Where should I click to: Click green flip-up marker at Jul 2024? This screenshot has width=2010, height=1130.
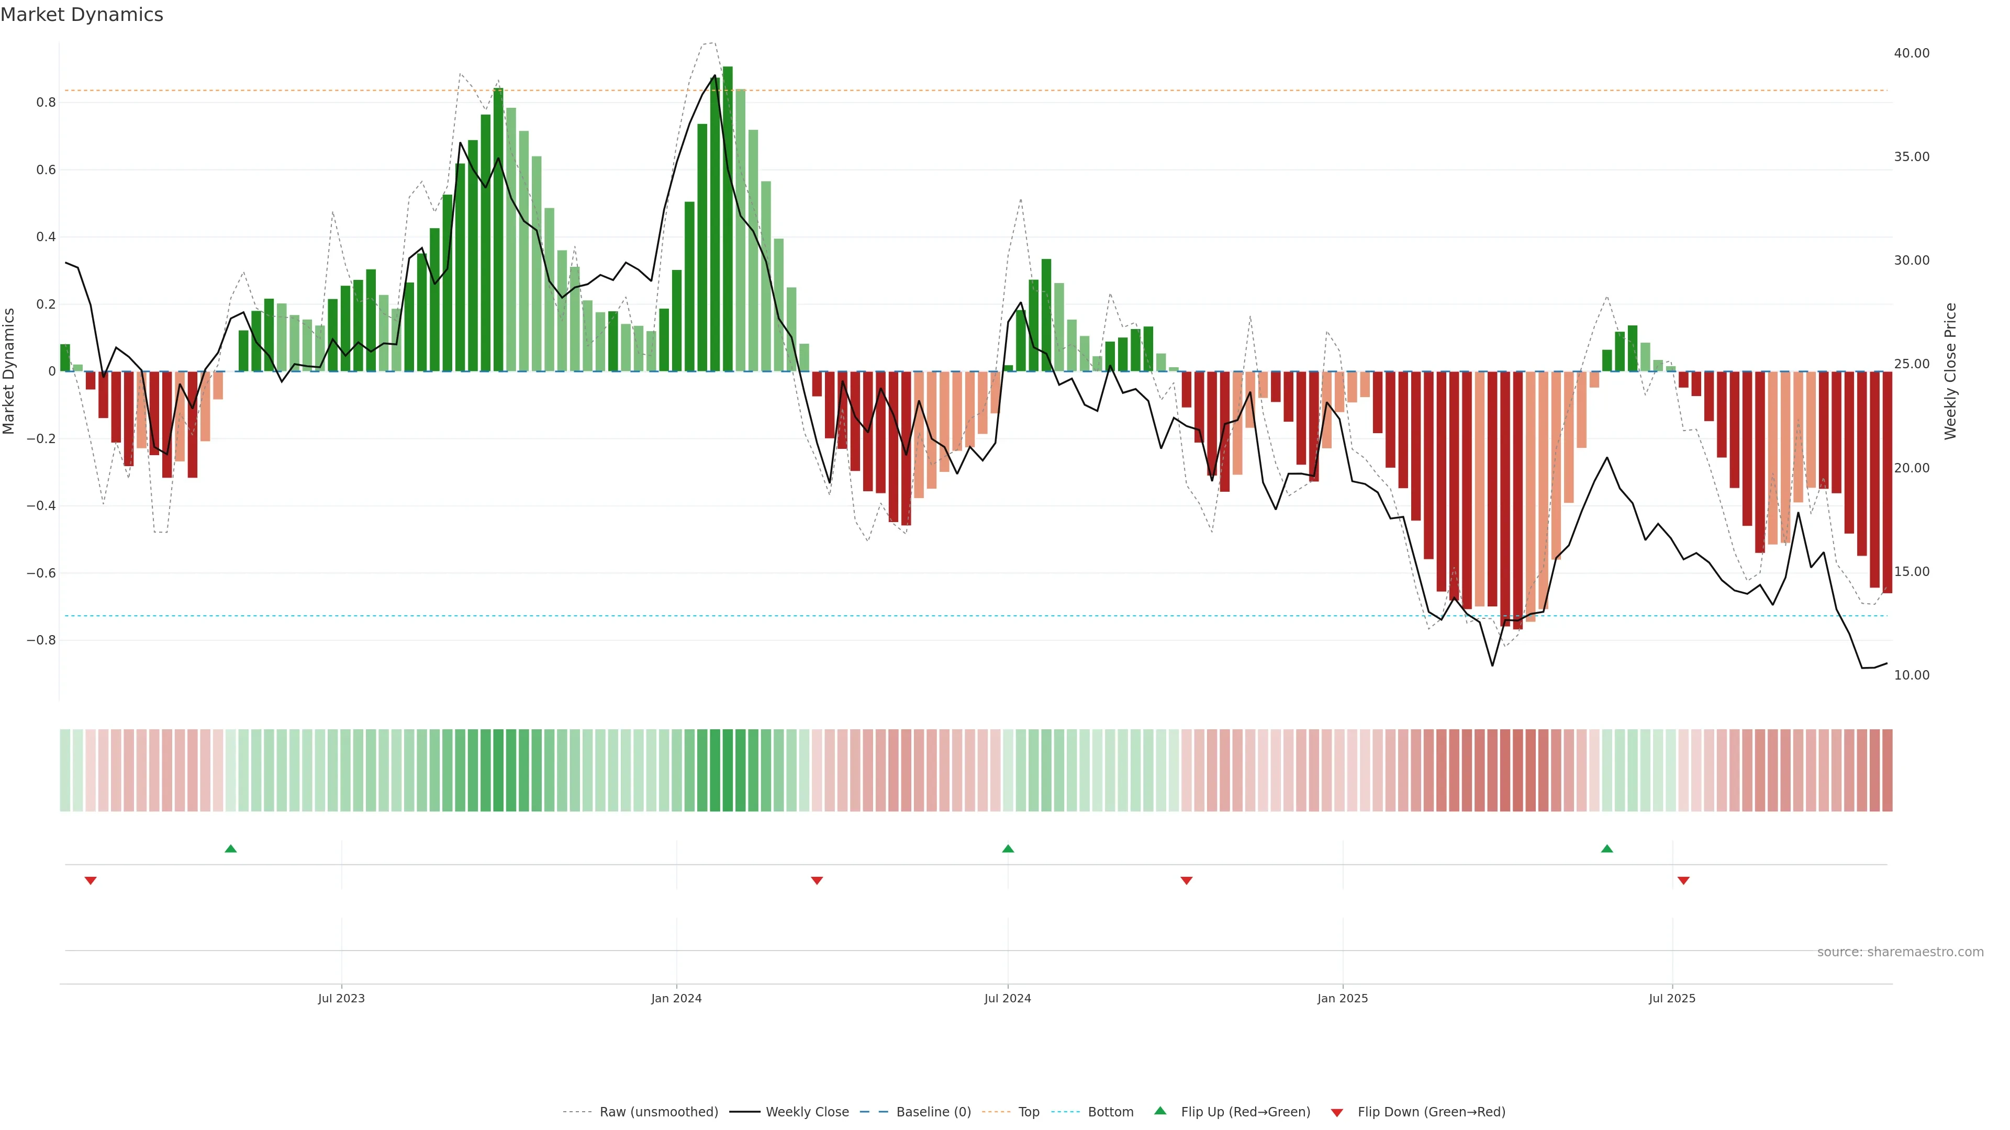1008,849
